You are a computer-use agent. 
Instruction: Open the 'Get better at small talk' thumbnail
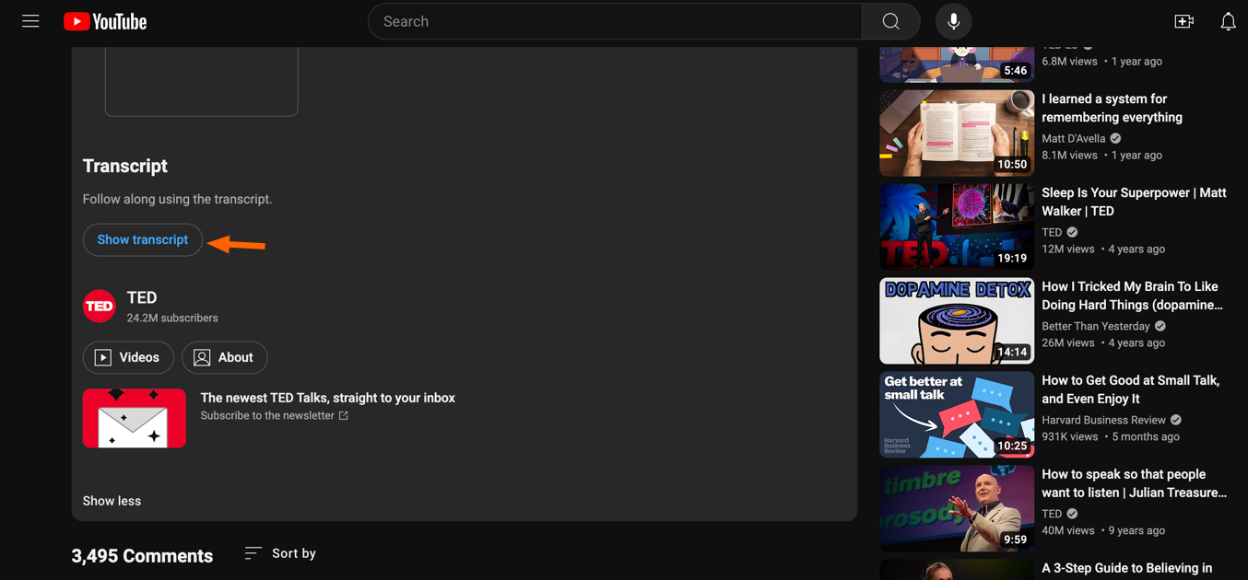pos(957,415)
